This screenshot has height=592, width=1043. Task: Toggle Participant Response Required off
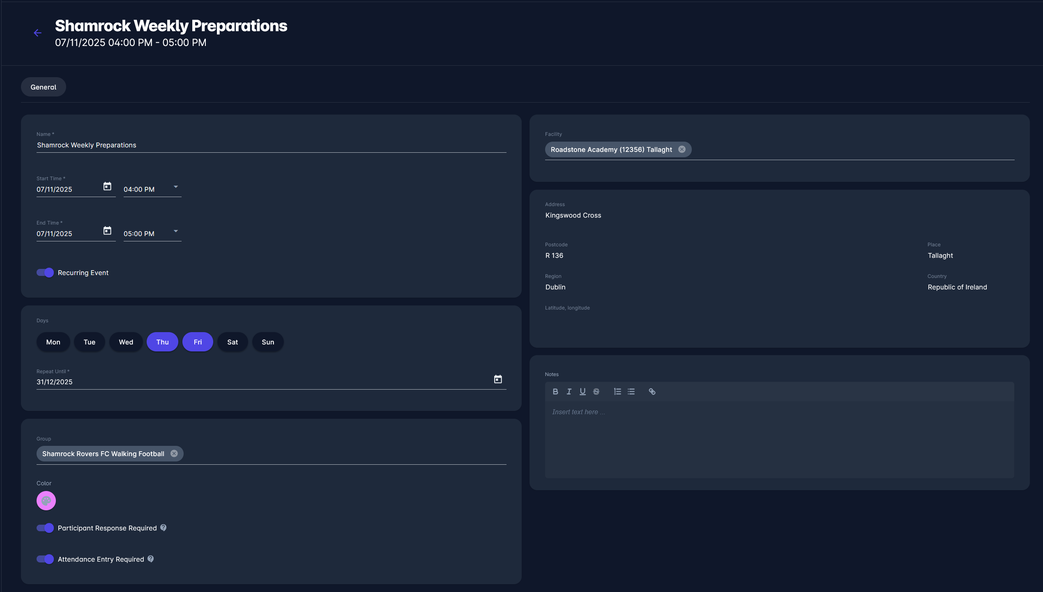45,528
